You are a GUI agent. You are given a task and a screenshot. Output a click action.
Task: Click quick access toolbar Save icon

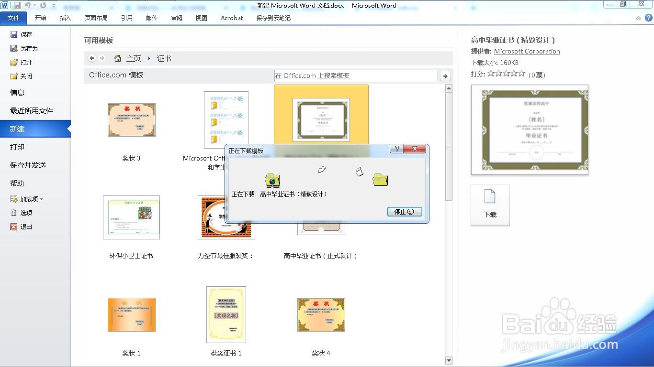coord(17,5)
